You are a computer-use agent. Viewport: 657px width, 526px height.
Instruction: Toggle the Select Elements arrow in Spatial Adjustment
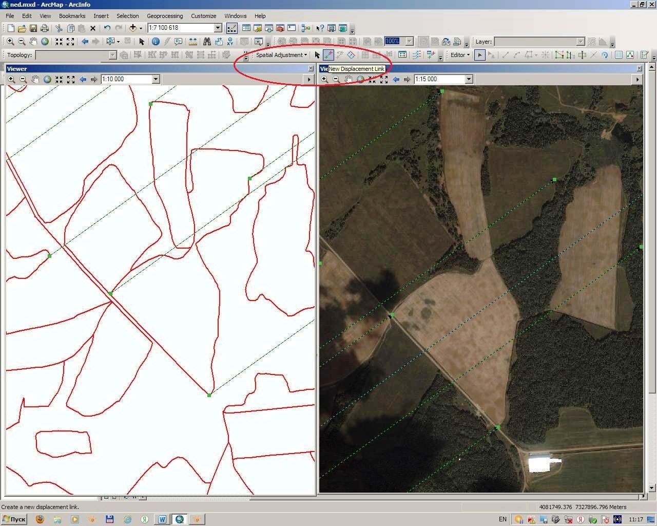[x=317, y=55]
